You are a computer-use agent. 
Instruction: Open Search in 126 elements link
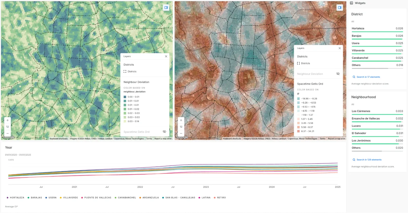click(369, 160)
